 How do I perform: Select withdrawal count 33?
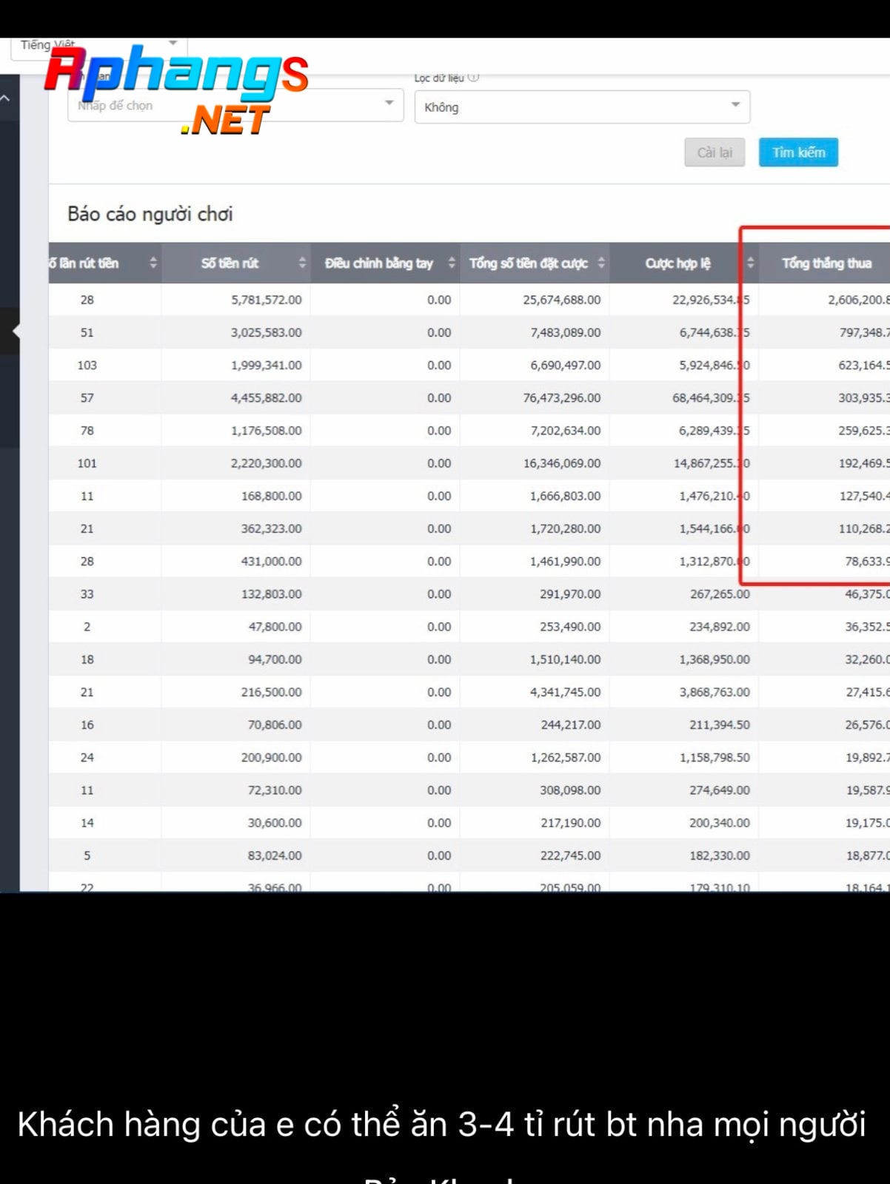(87, 593)
